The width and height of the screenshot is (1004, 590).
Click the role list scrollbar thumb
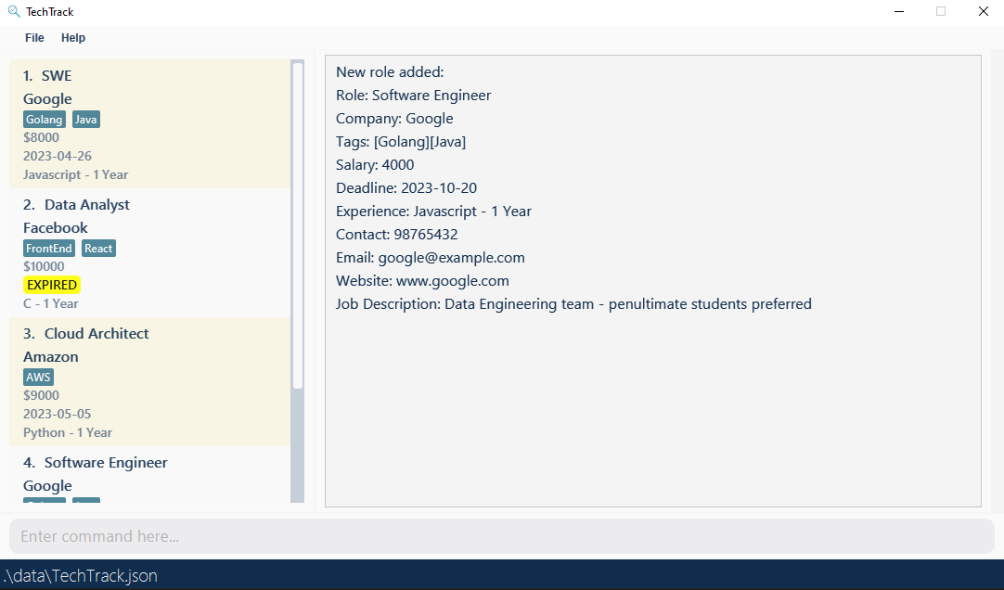[298, 225]
